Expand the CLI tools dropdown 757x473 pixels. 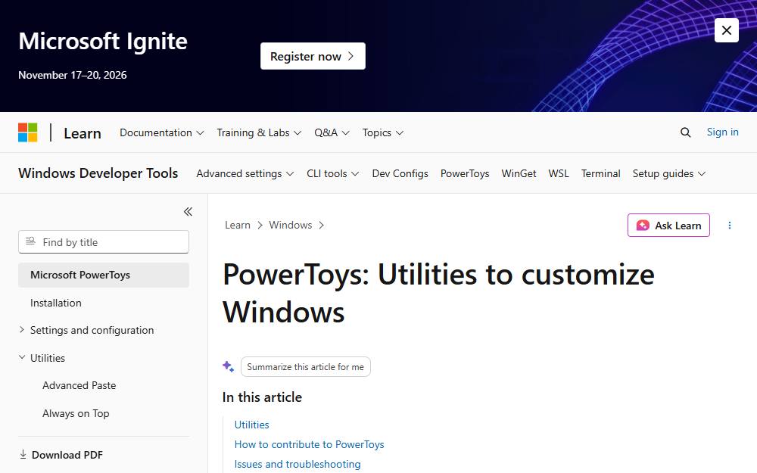point(332,174)
